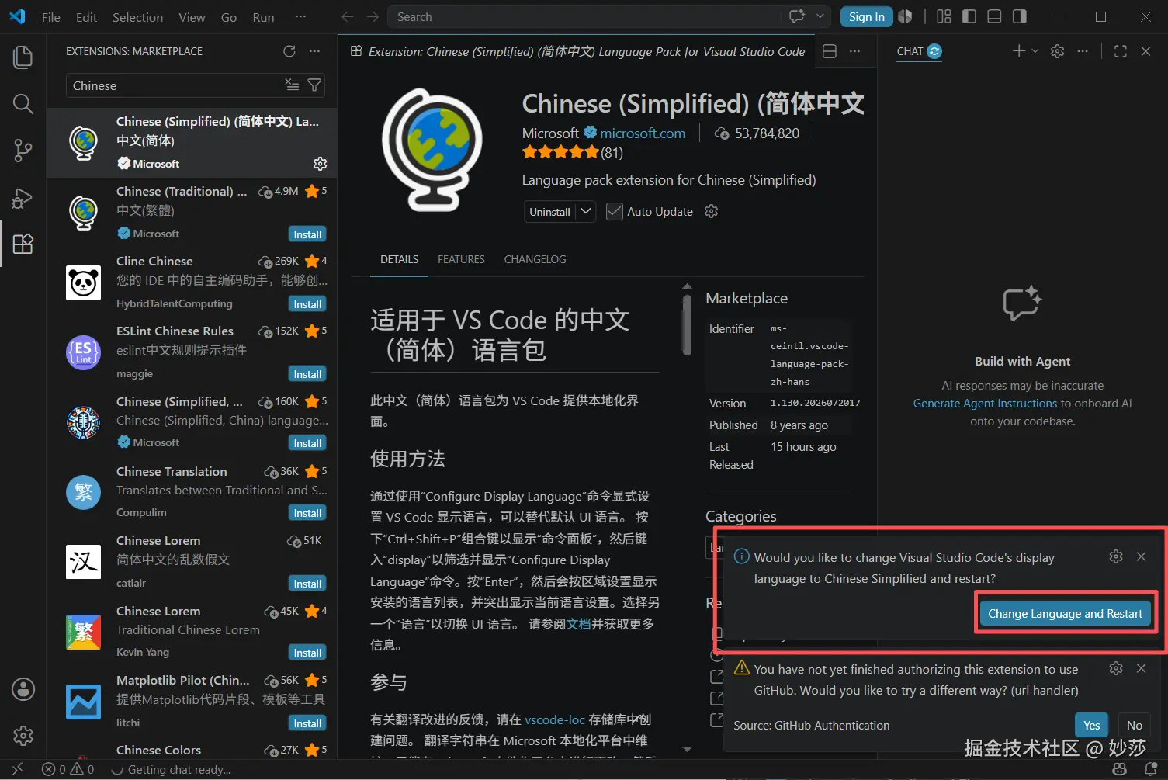Open the Run and Debug view
The height and width of the screenshot is (780, 1168).
(x=23, y=198)
